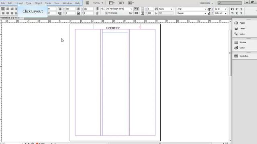Open the Screen Mode icon menu
Viewport: 257px width, 144px height.
tap(121, 3)
